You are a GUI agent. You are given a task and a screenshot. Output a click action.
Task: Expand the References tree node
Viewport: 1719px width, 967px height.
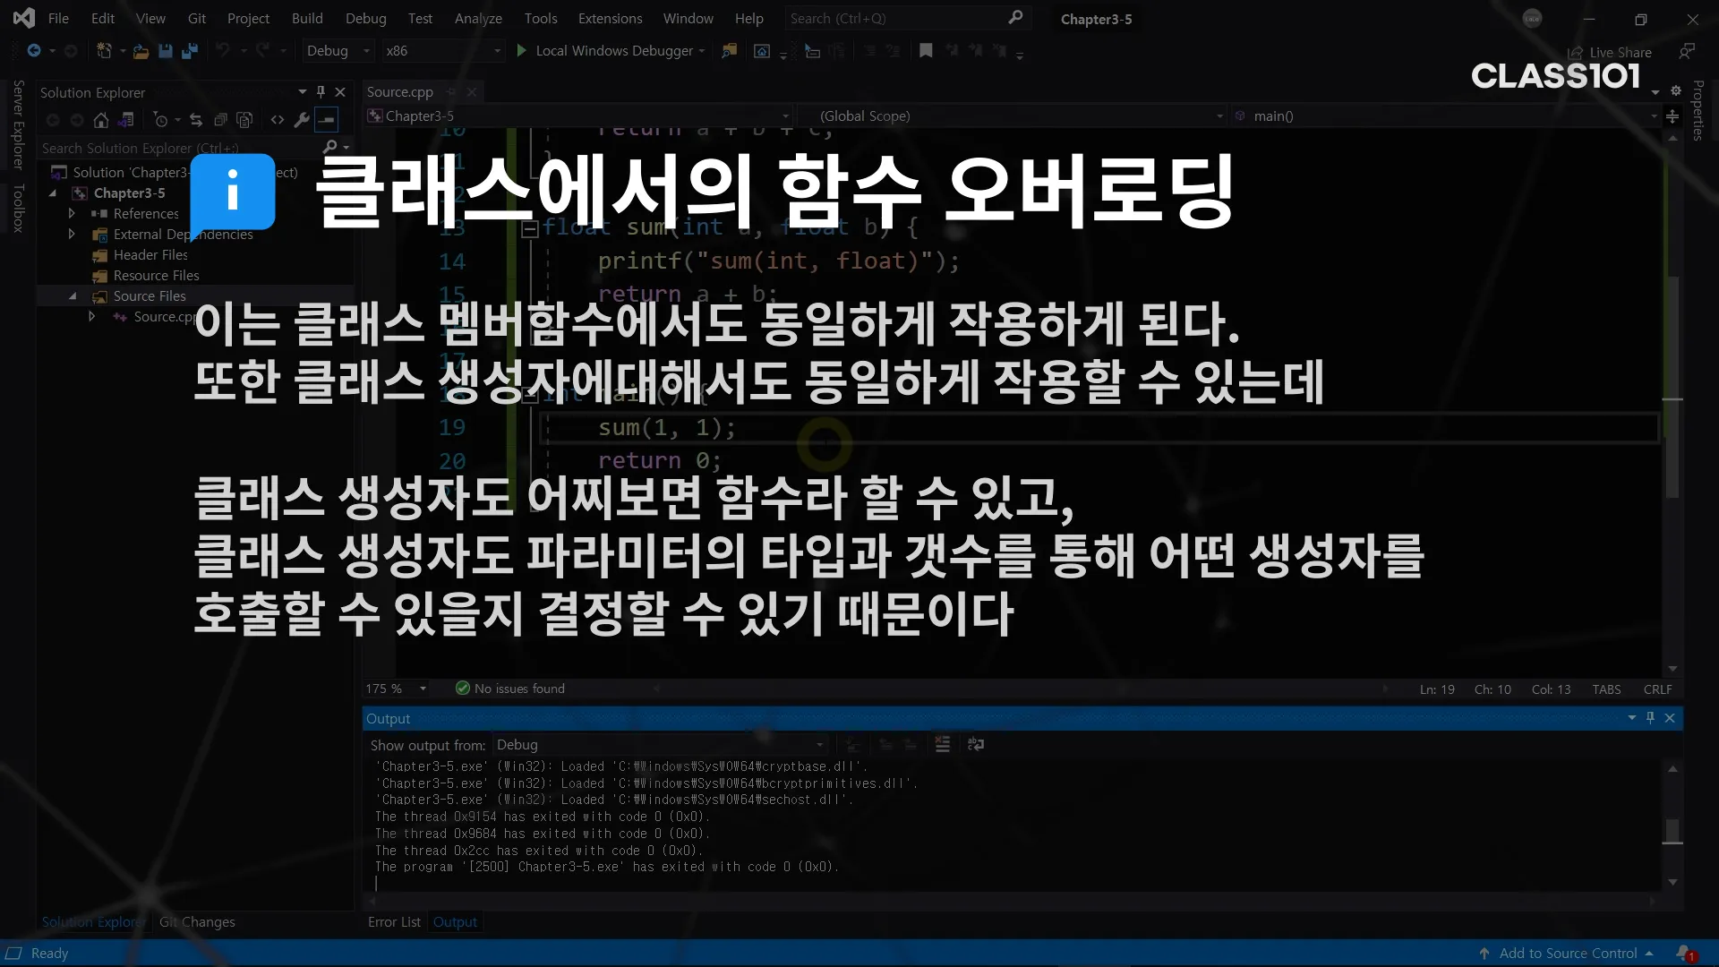(72, 213)
